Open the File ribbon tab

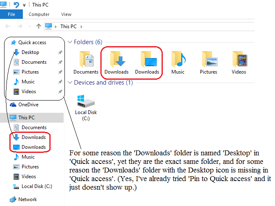11,14
